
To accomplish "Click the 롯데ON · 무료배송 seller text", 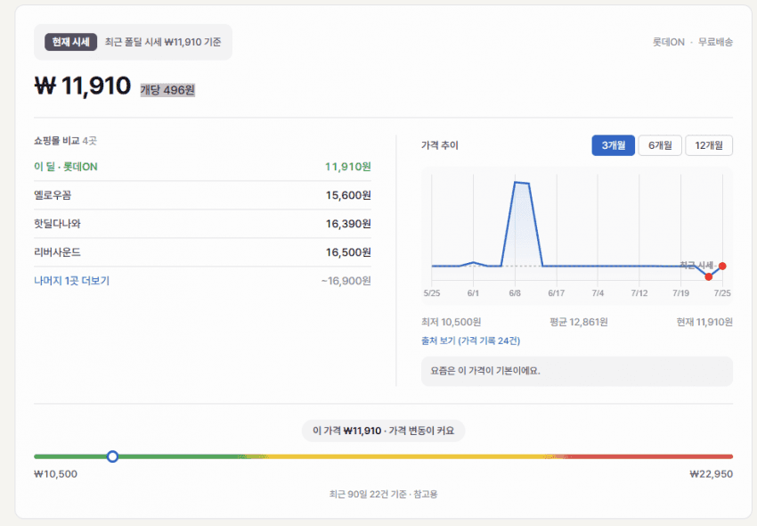I will (x=693, y=42).
